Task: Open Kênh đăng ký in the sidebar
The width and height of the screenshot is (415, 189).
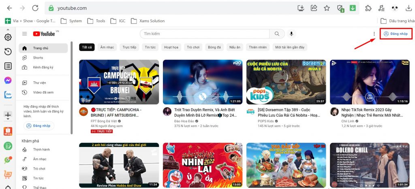Action: [43, 67]
